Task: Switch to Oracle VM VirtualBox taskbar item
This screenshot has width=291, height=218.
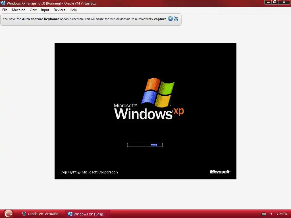Action: 42,214
